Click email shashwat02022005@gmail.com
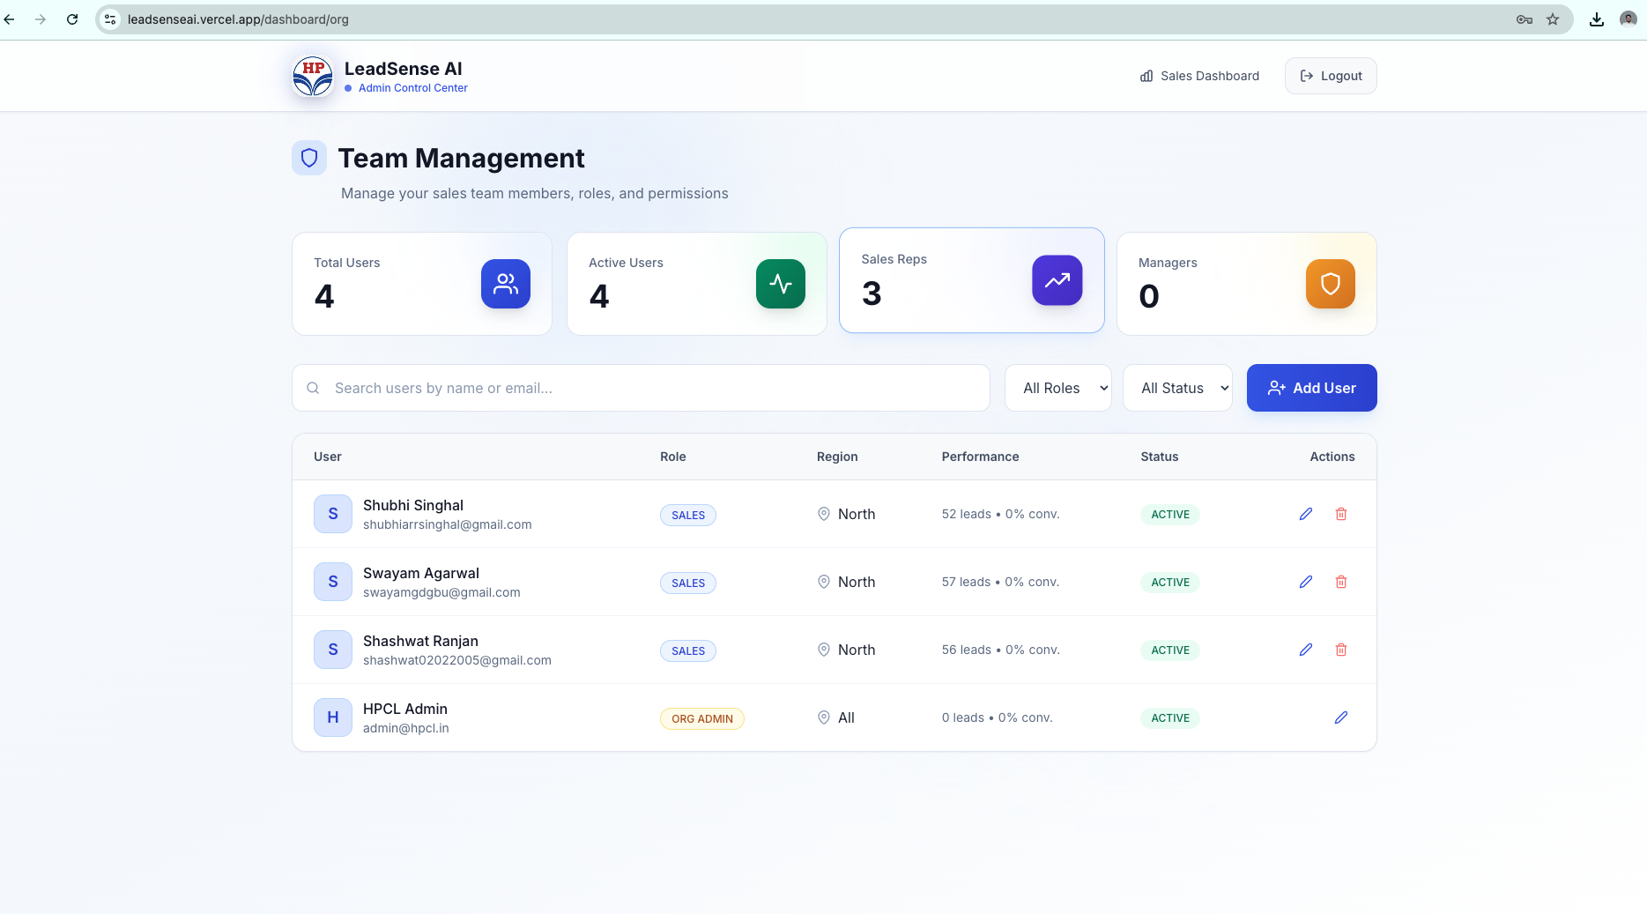Image resolution: width=1647 pixels, height=914 pixels. coord(457,660)
